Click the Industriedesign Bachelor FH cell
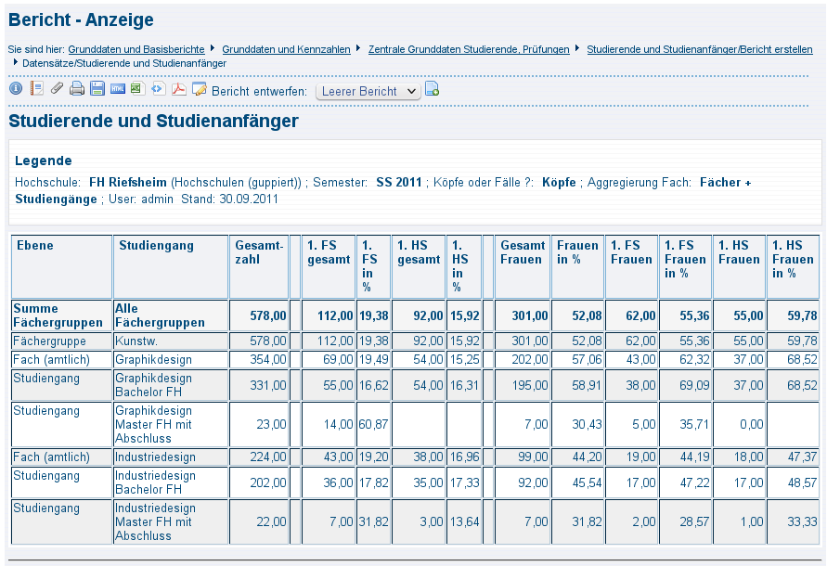 (171, 482)
